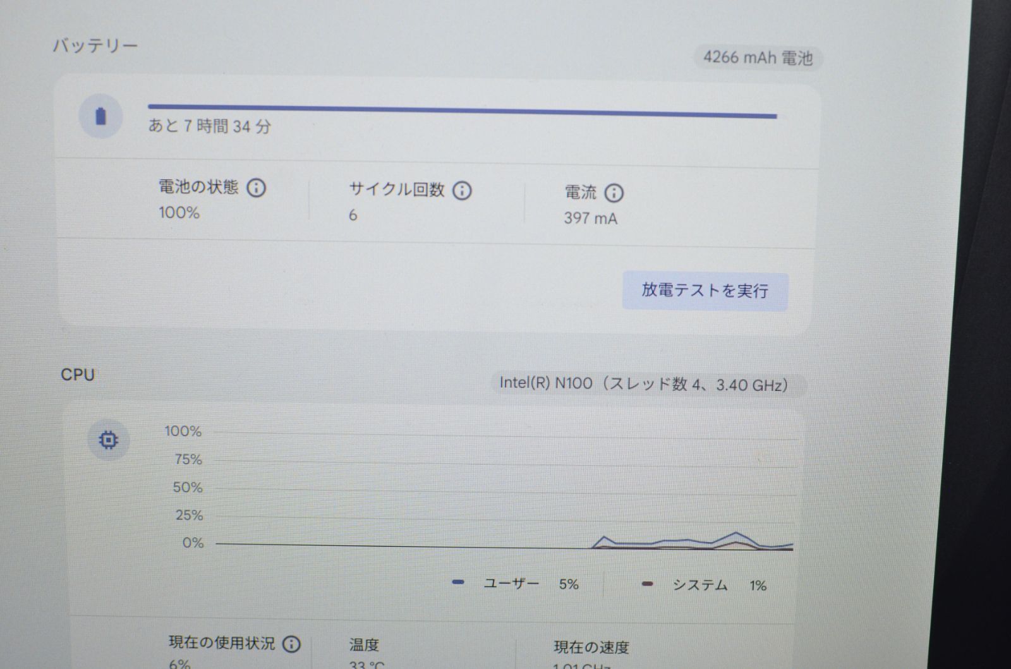Click the 現在の速度 label
This screenshot has width=1011, height=669.
coord(591,647)
